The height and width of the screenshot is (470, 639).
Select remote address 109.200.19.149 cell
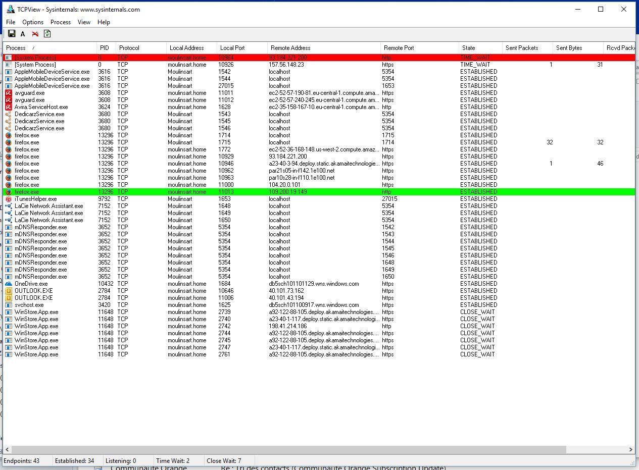pos(288,192)
